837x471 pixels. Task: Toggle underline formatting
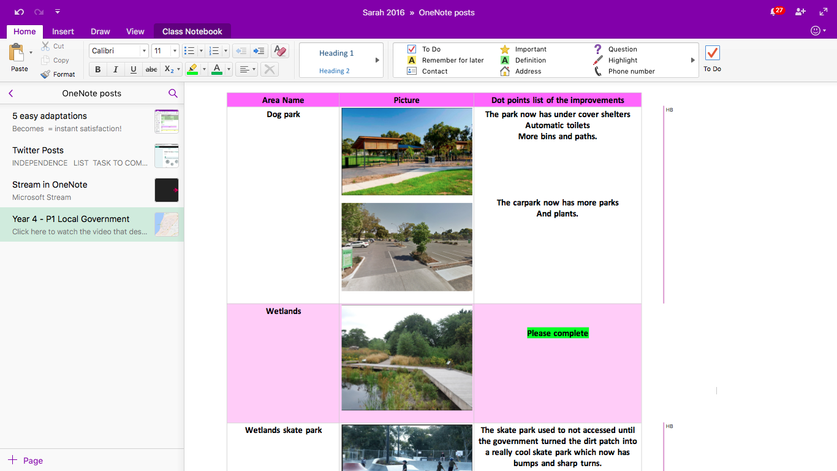pyautogui.click(x=133, y=69)
